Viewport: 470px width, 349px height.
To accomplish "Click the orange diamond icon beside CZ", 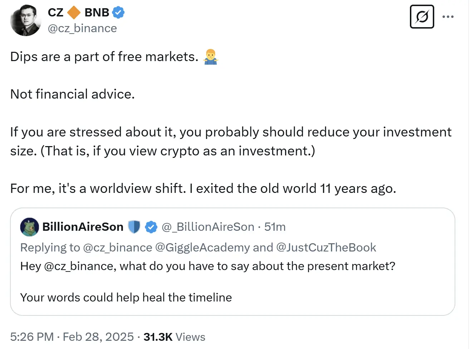I will pos(74,13).
